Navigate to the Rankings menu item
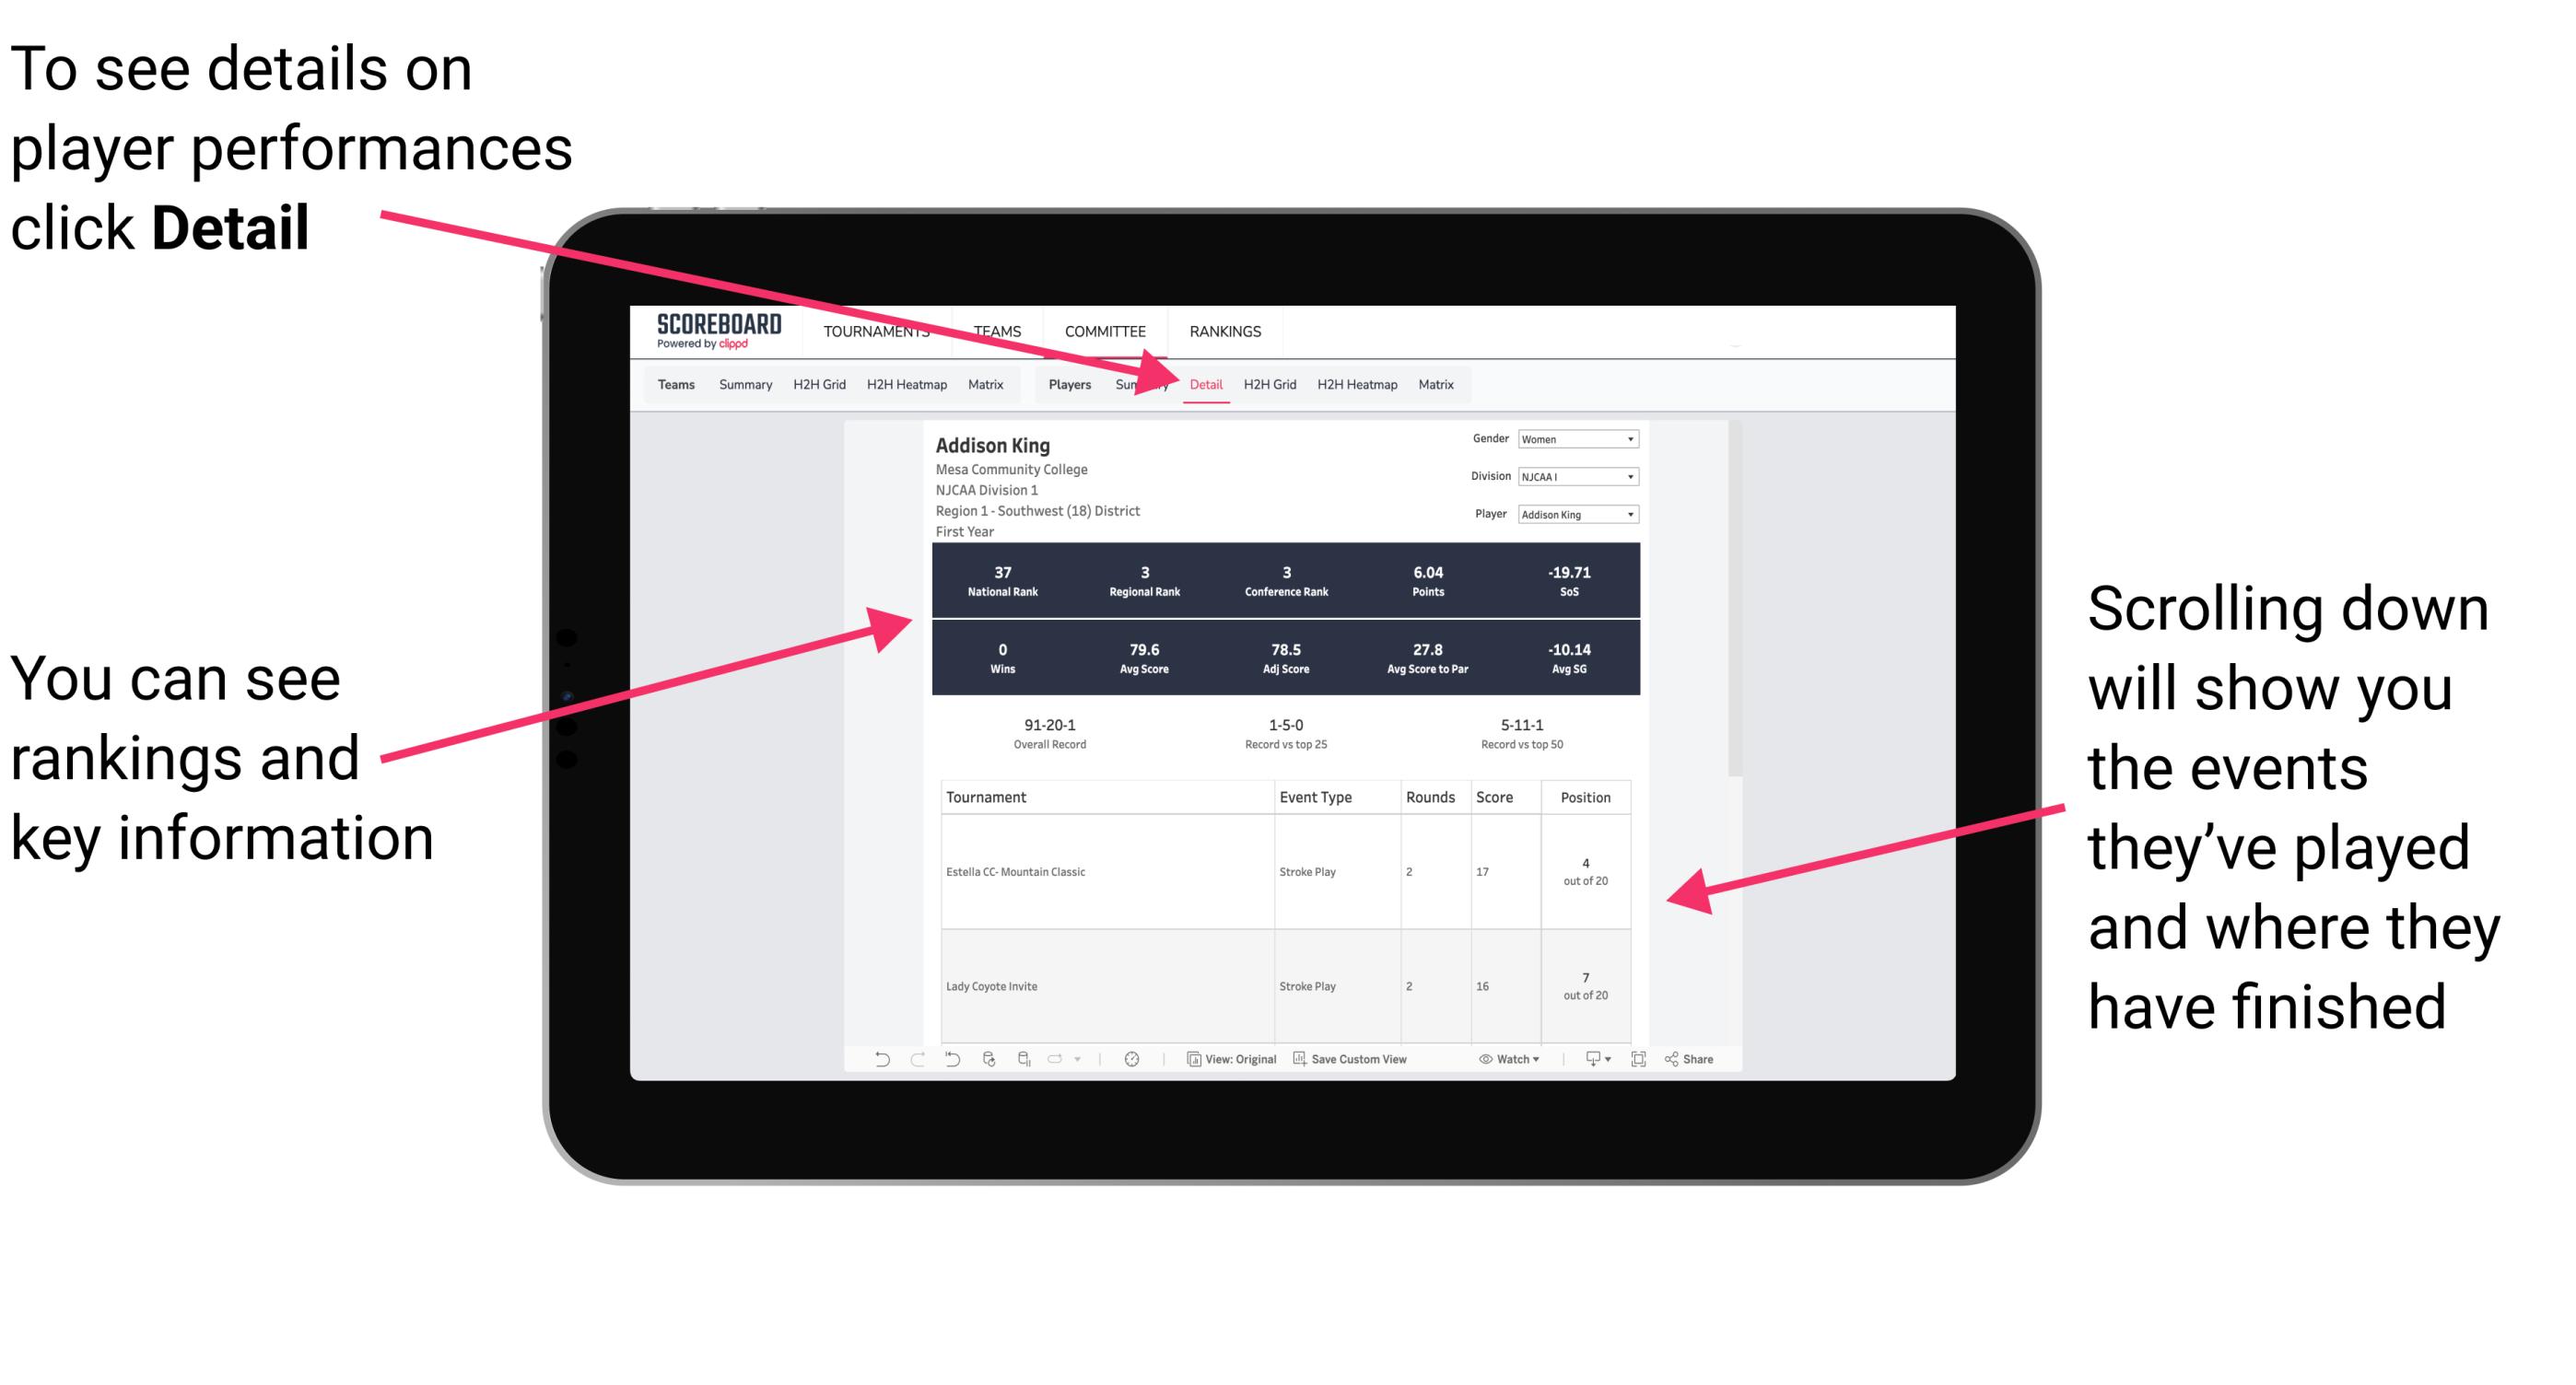 [x=1224, y=331]
